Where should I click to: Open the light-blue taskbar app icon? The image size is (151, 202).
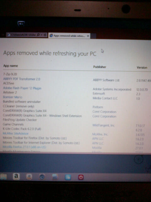click(68, 177)
